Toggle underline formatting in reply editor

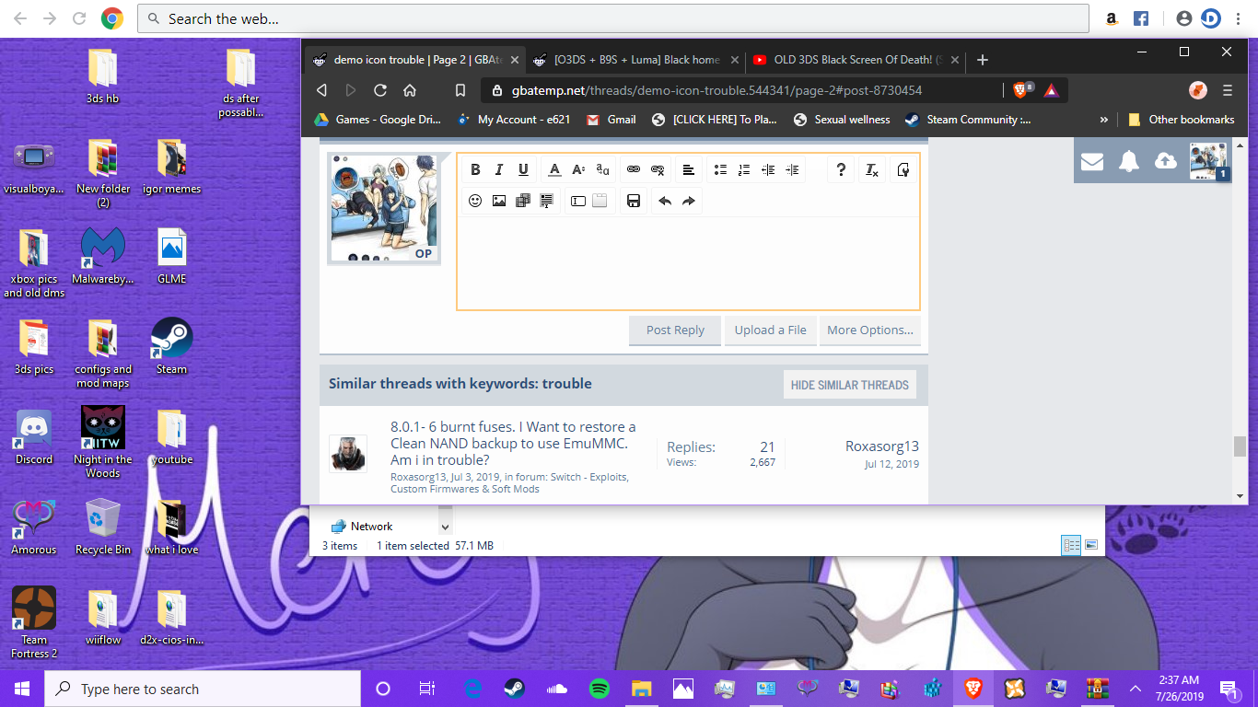(523, 169)
